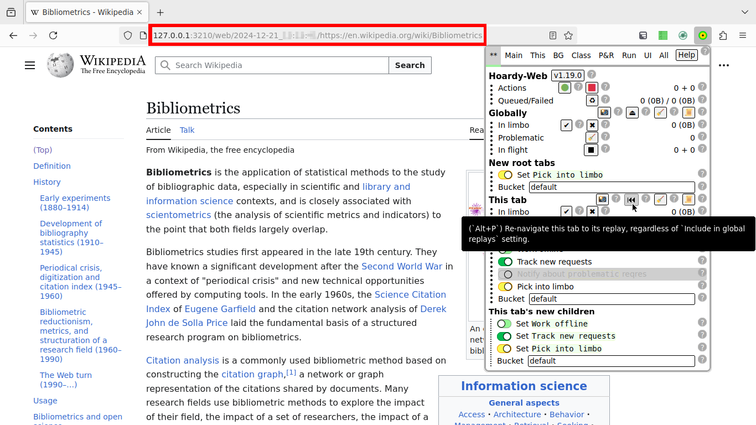Click the Problematic row broom icon
The image size is (756, 425).
tap(592, 137)
